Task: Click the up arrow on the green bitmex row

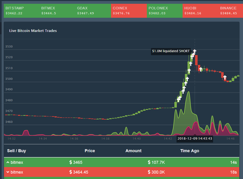Action: tap(8, 162)
